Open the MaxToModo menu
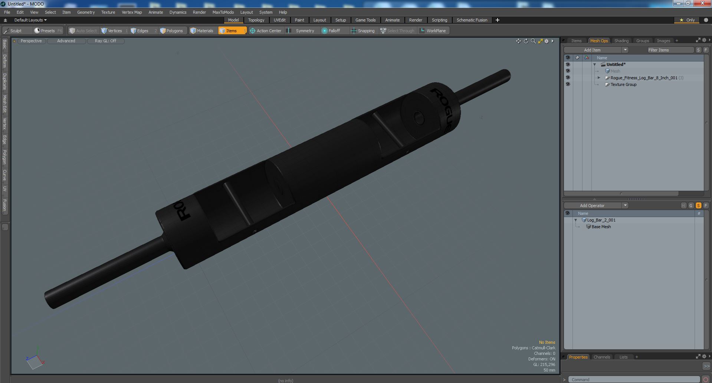Screen dimensions: 712x383 pyautogui.click(x=223, y=12)
